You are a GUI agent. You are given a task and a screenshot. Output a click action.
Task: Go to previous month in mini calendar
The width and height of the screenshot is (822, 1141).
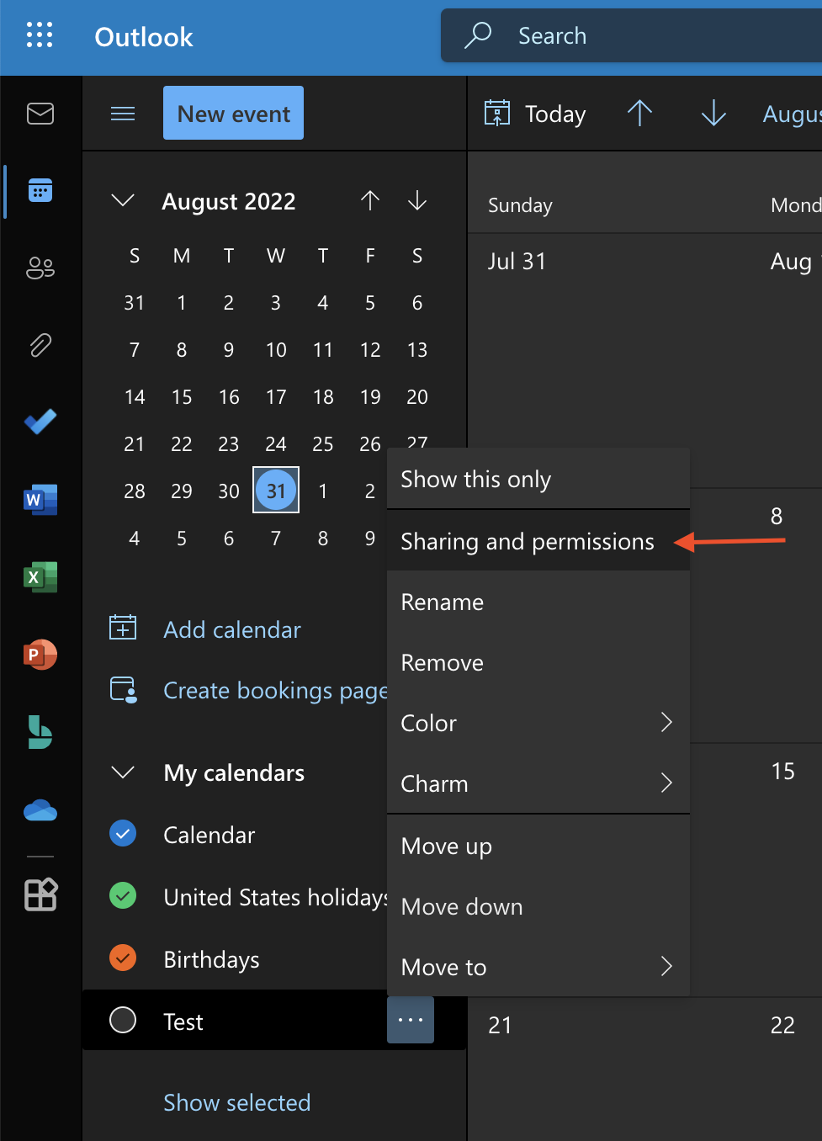[370, 200]
